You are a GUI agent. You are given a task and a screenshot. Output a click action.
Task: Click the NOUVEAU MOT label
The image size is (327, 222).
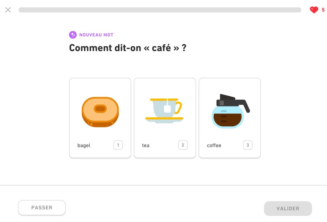click(96, 34)
